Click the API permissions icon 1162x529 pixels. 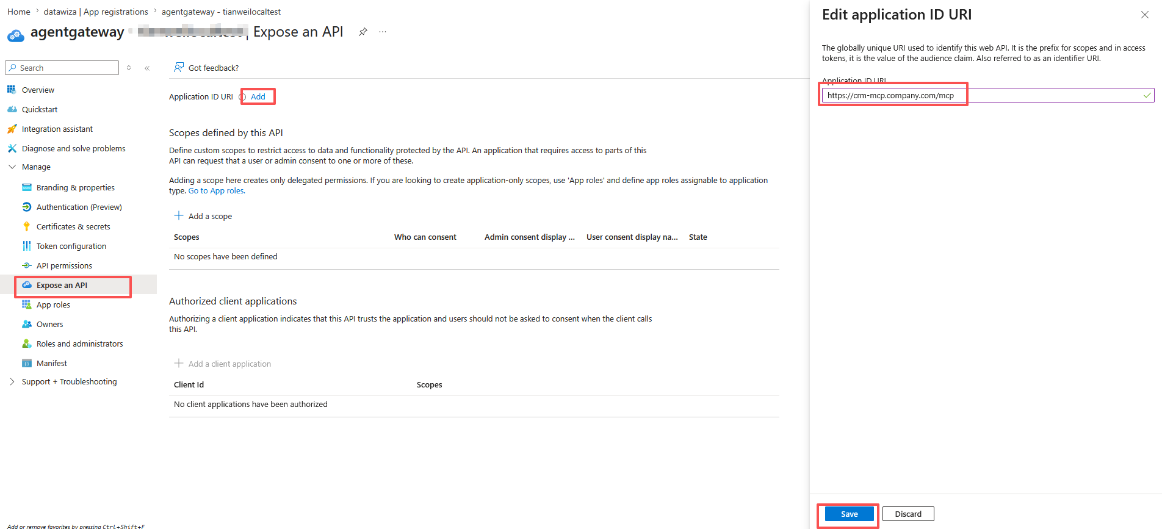(x=26, y=265)
